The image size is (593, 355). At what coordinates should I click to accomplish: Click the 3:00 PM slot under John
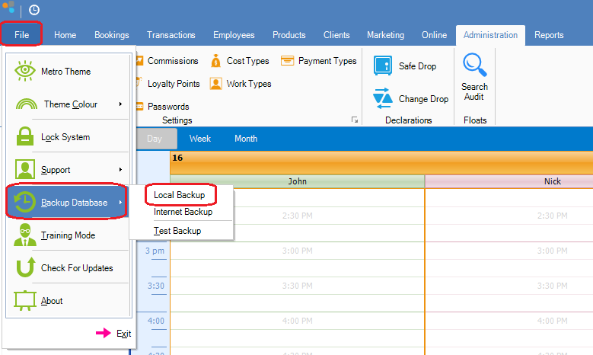point(297,251)
